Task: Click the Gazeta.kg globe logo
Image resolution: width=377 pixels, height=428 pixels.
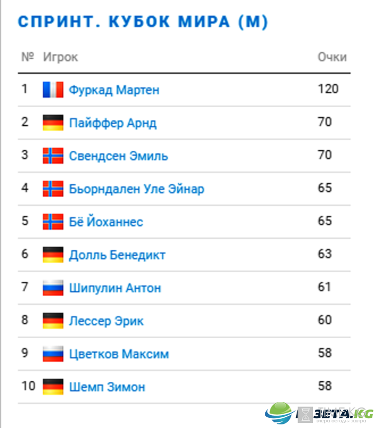Action: point(280,413)
